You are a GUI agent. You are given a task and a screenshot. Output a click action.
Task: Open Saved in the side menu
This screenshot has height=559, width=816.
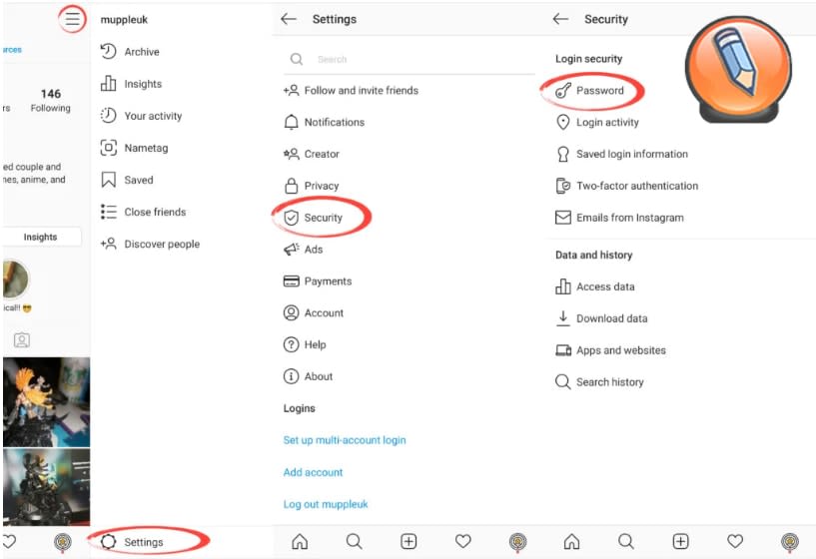127,180
